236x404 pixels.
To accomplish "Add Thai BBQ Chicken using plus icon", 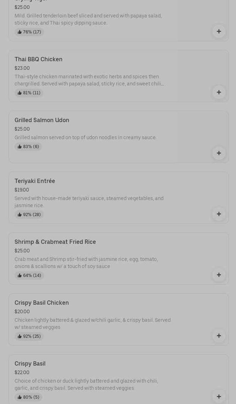I will tap(219, 92).
